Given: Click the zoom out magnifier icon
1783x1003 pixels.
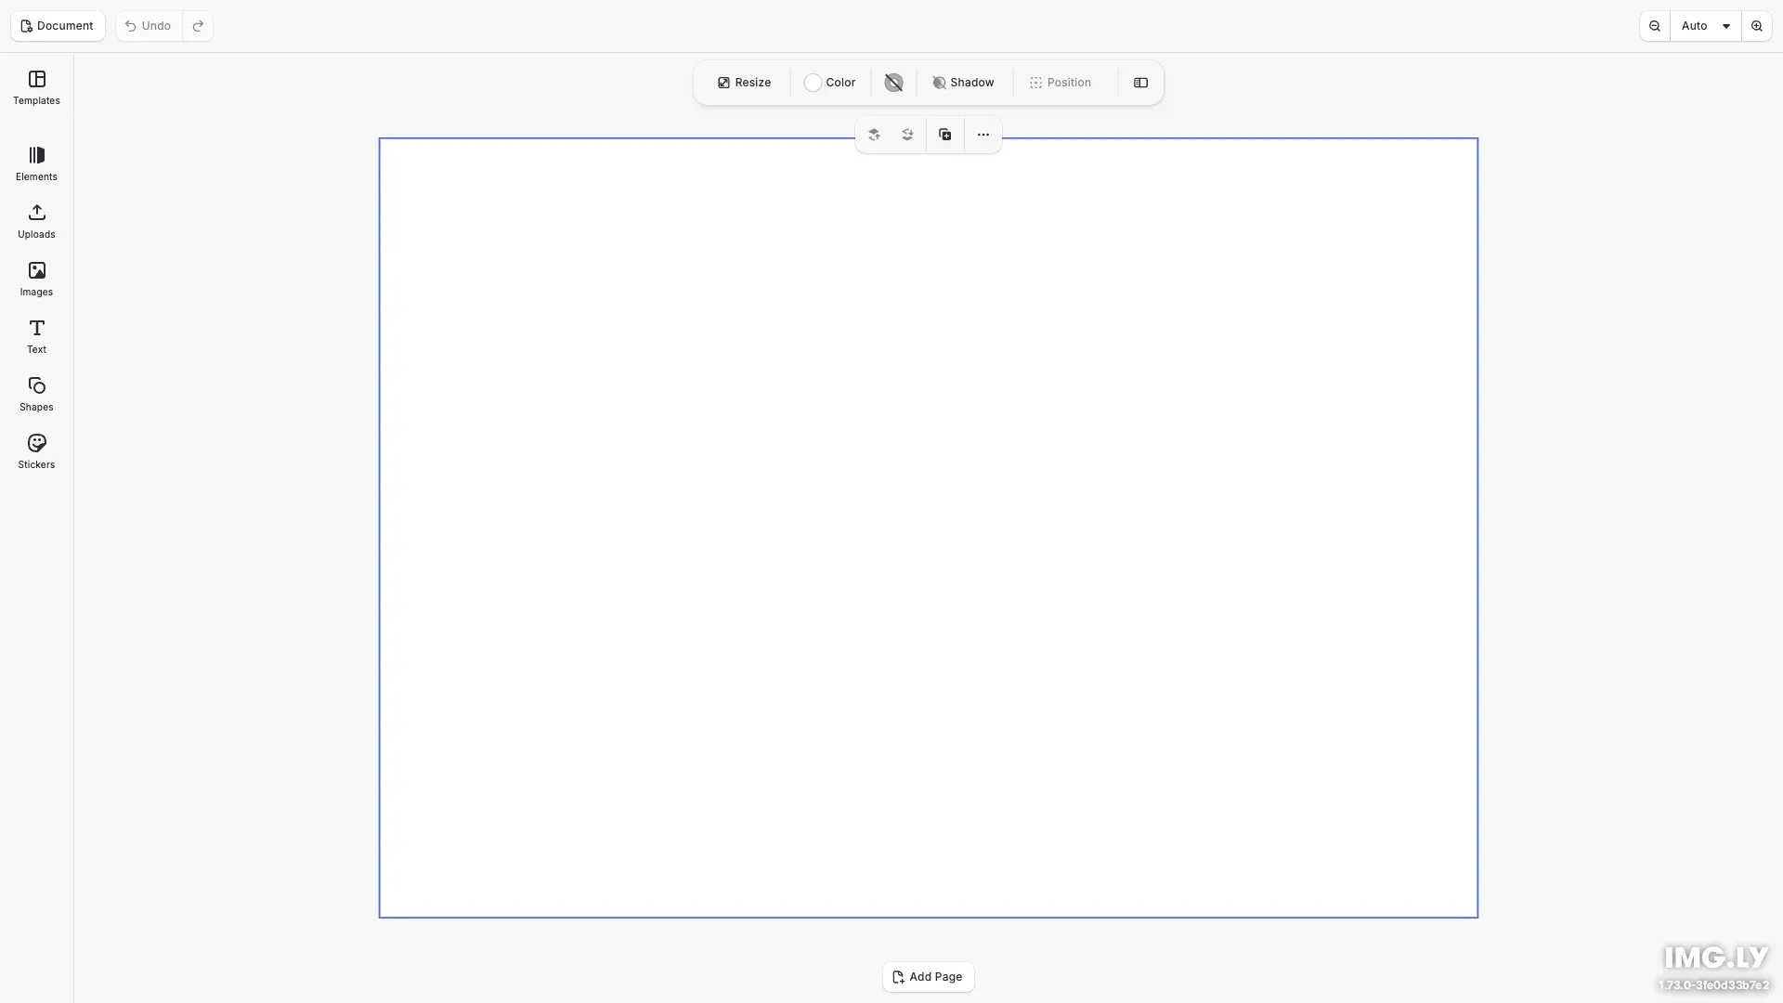Looking at the screenshot, I should pos(1654,26).
